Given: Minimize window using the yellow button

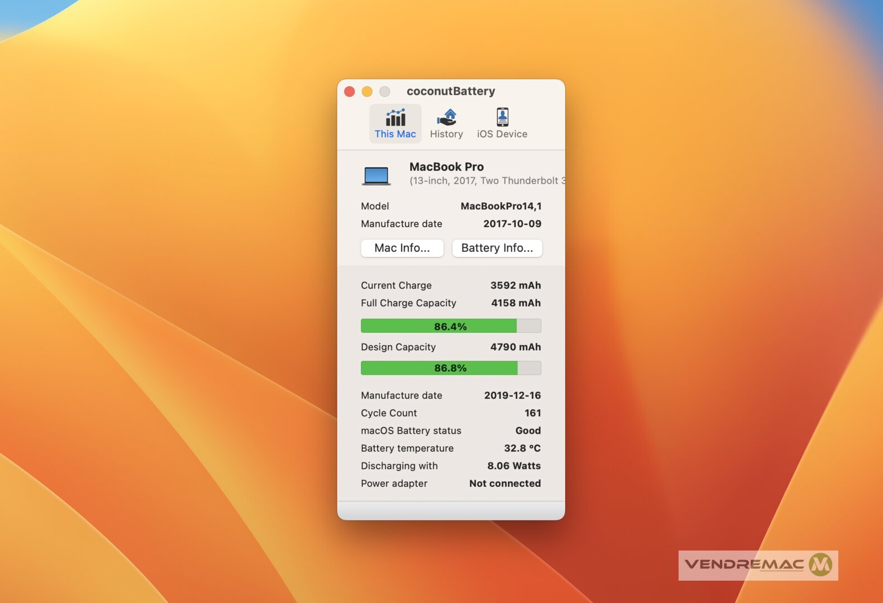Looking at the screenshot, I should [x=367, y=92].
